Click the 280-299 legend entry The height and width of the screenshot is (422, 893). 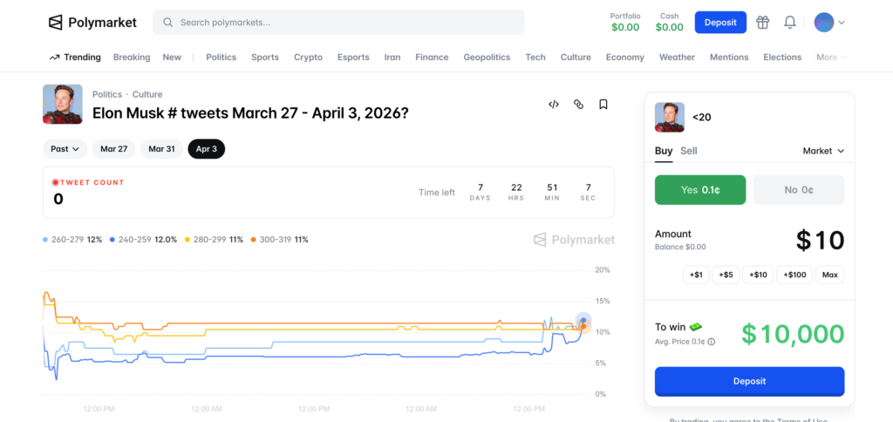tap(215, 240)
